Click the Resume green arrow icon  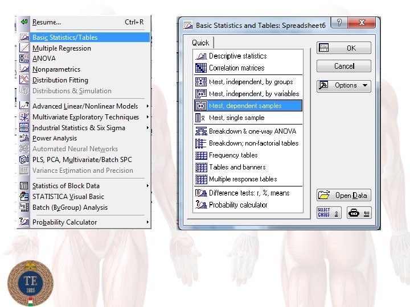click(24, 22)
